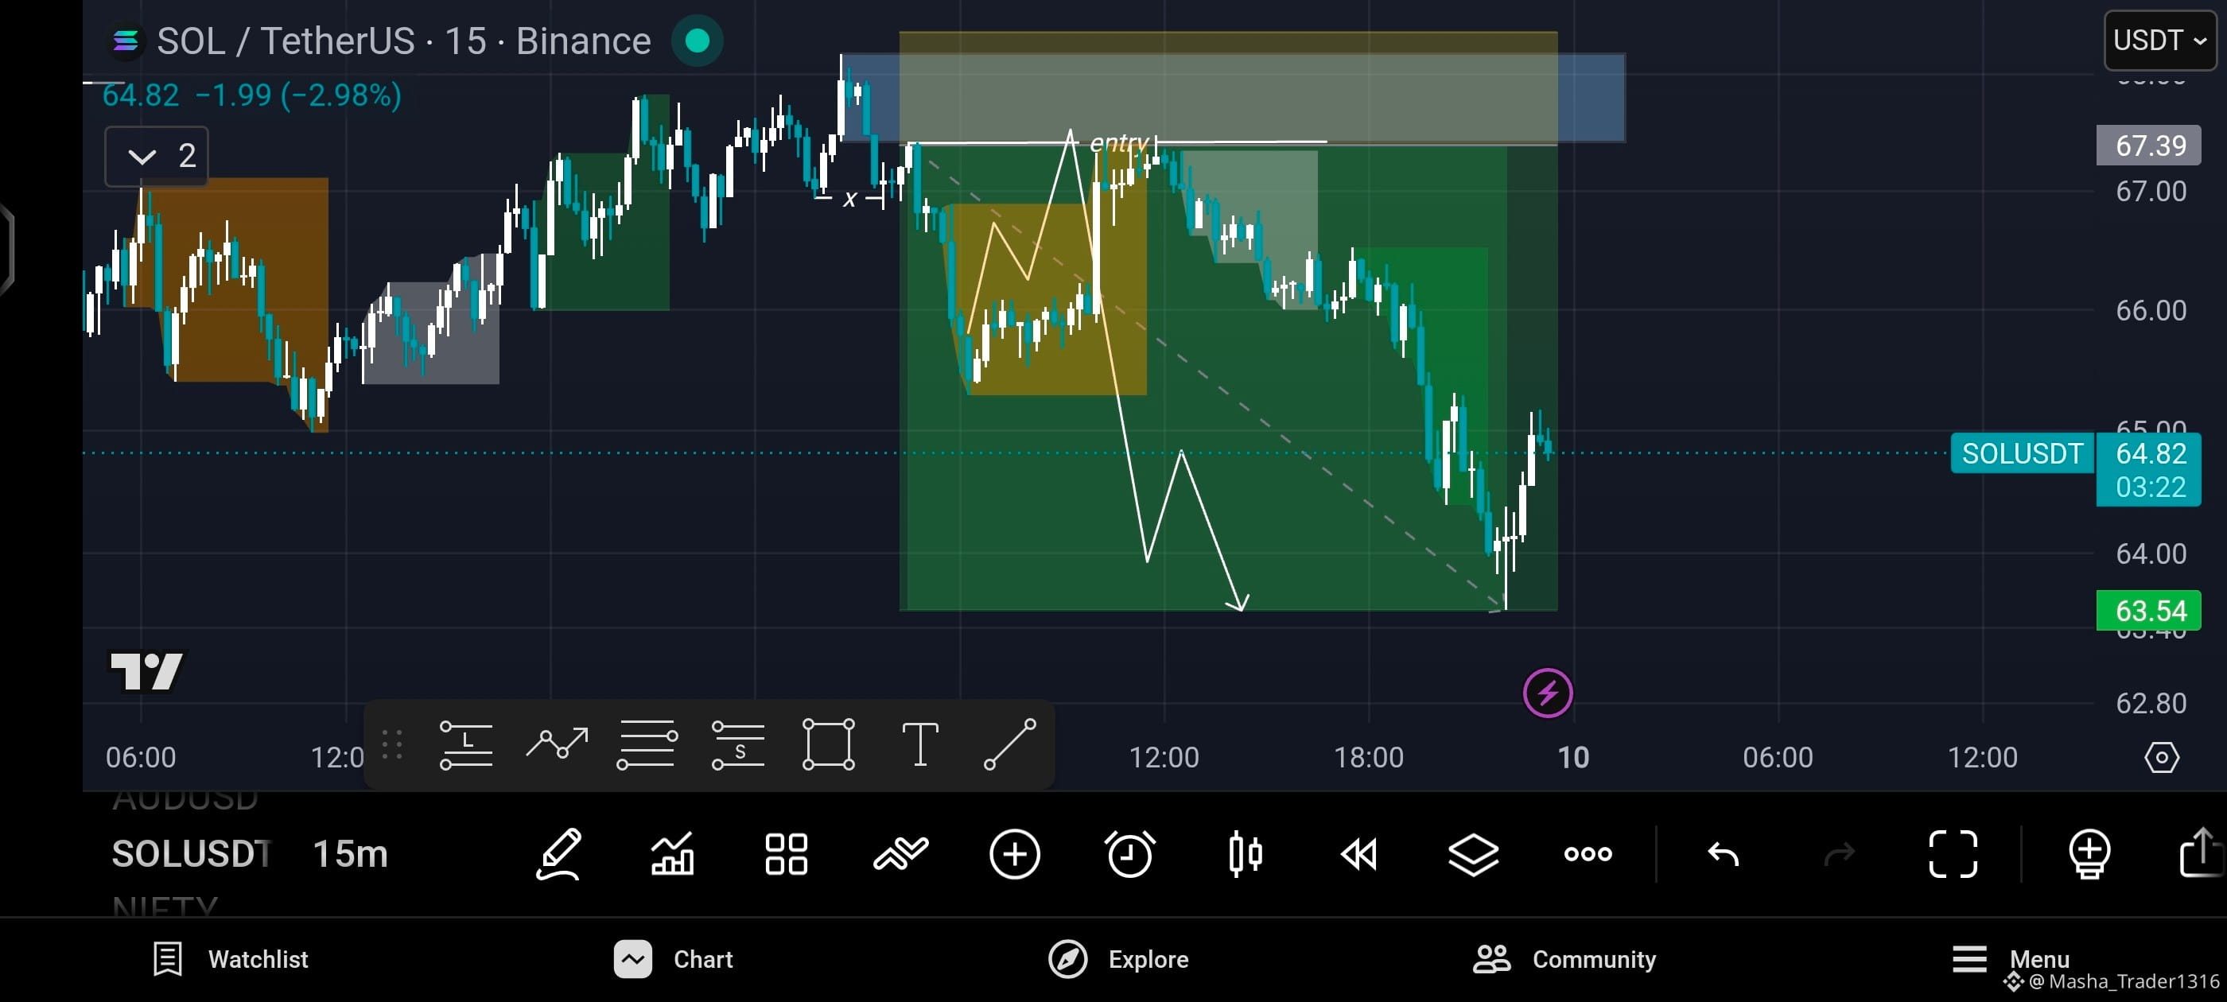Tap the 66.00 price scale label
This screenshot has width=2227, height=1002.
tap(2150, 310)
